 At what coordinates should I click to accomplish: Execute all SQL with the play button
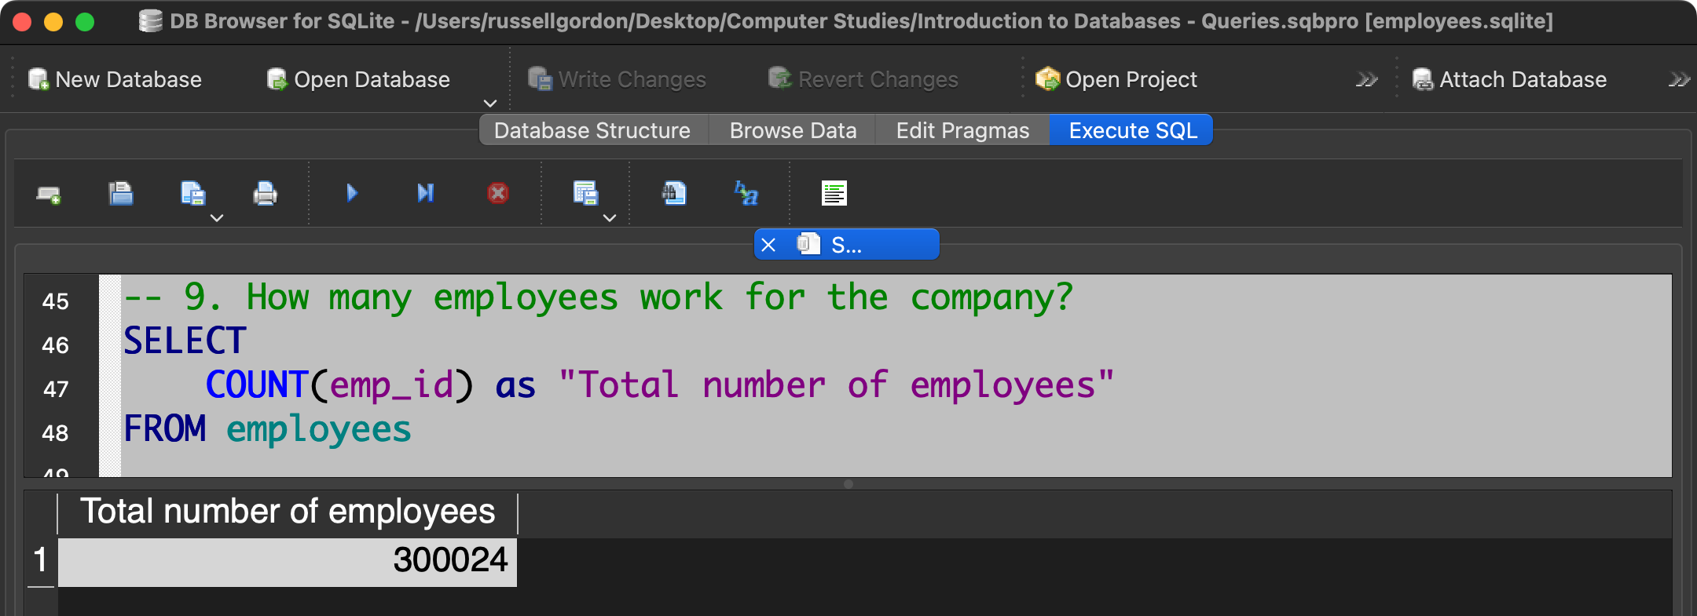(352, 193)
